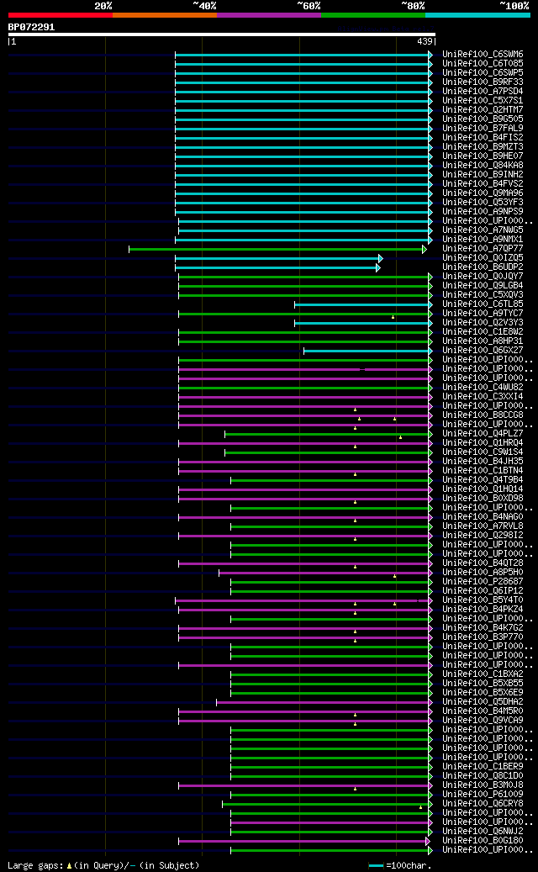Click the red 20% identity legend segment
The image size is (538, 872).
click(60, 15)
